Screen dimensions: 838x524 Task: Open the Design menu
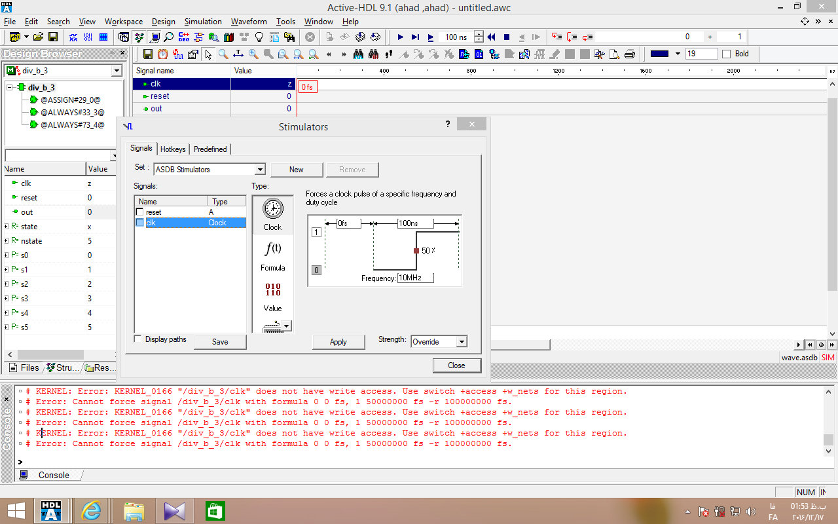pos(164,22)
